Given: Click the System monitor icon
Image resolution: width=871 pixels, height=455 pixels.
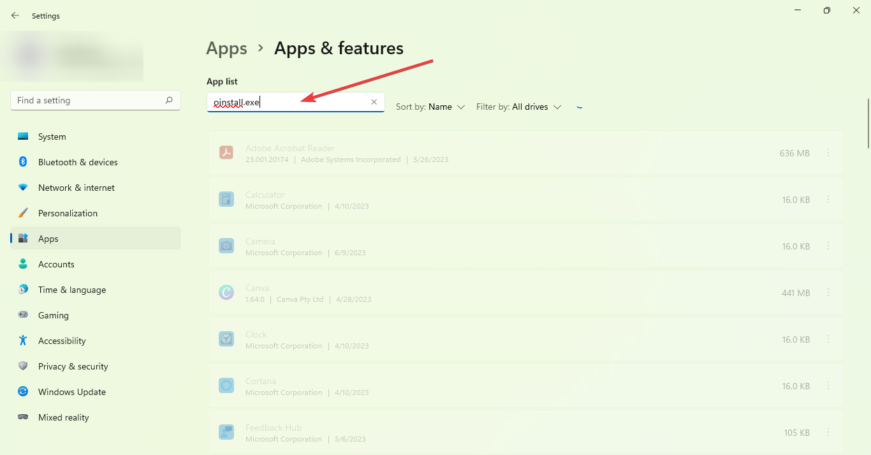Looking at the screenshot, I should 23,137.
